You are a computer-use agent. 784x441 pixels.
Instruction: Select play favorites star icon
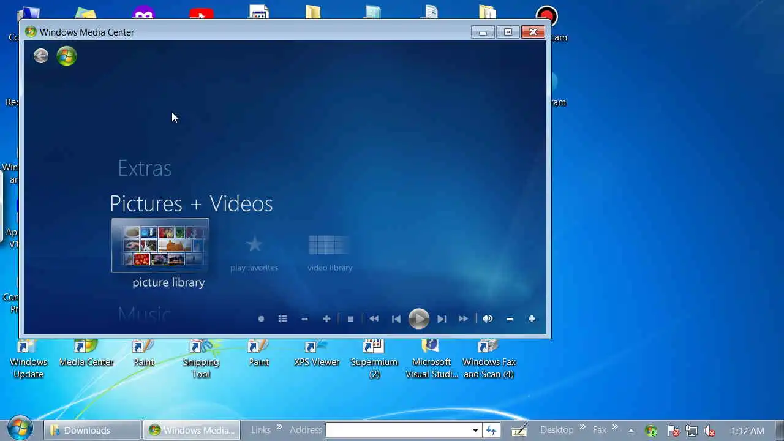tap(254, 245)
